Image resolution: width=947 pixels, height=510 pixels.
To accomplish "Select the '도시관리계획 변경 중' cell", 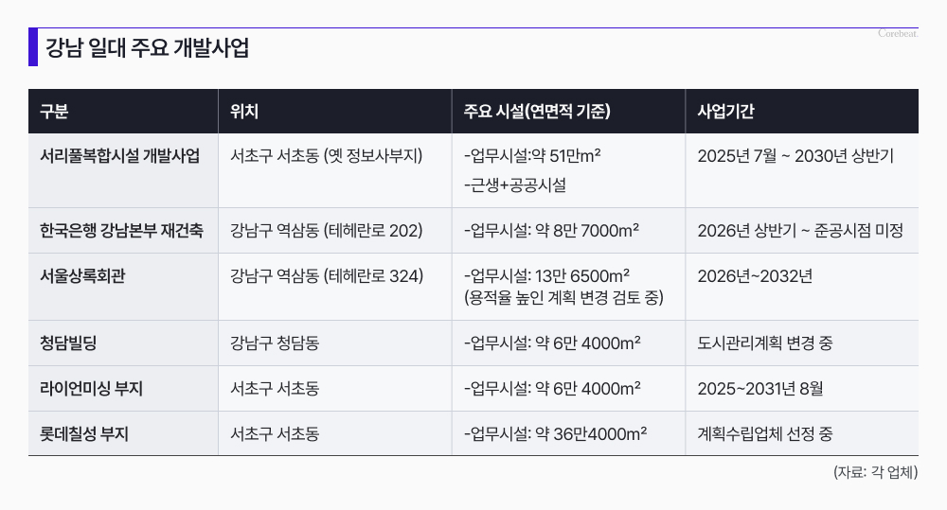I will click(x=765, y=343).
